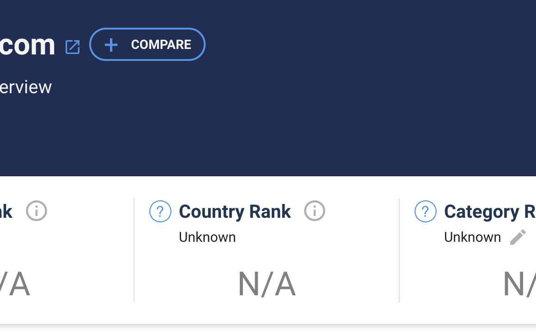Viewport: 536px width, 335px height.
Task: Open the website via external link icon
Action: tap(73, 47)
